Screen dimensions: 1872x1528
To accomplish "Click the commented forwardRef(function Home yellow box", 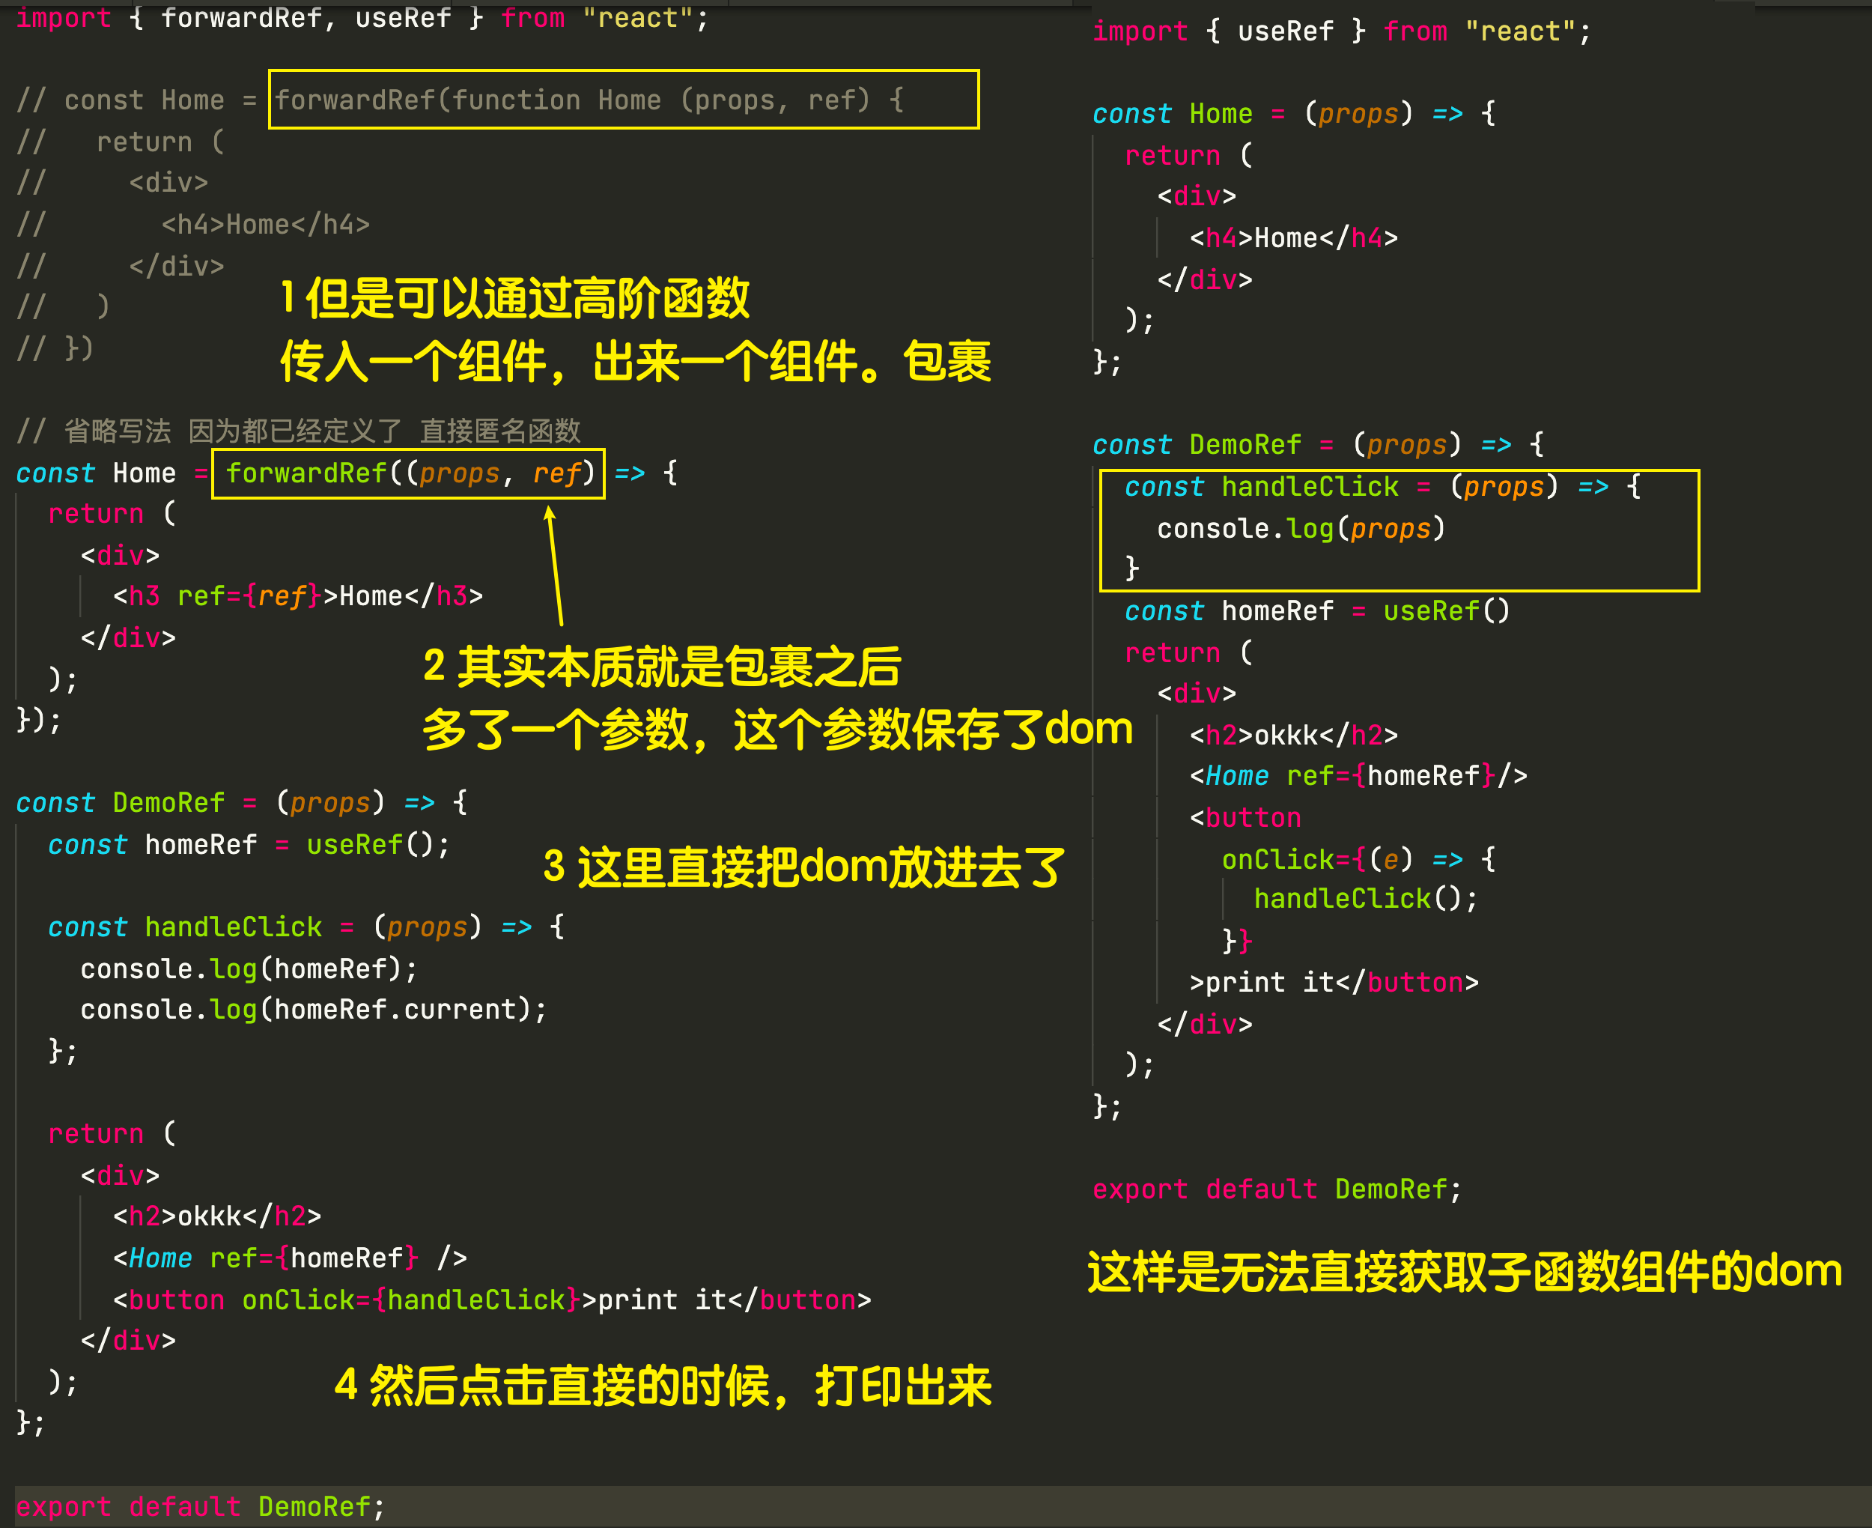I will coord(623,100).
